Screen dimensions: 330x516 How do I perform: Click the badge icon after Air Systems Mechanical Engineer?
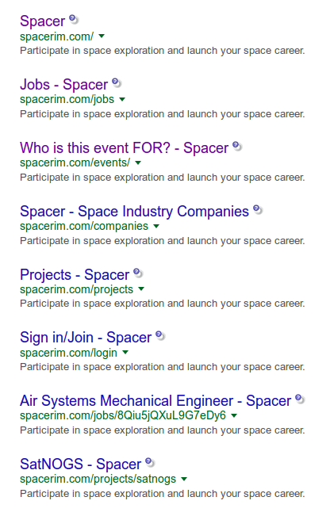[x=300, y=399]
